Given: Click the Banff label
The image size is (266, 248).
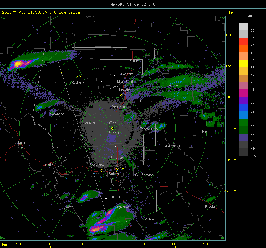Looking at the screenshot, I should pos(49,164).
